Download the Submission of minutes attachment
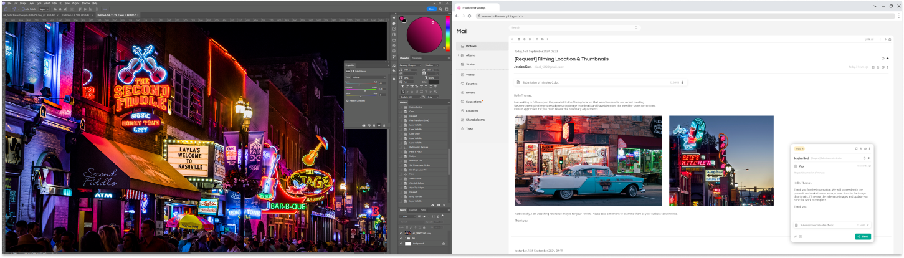This screenshot has height=258, width=904. click(682, 82)
